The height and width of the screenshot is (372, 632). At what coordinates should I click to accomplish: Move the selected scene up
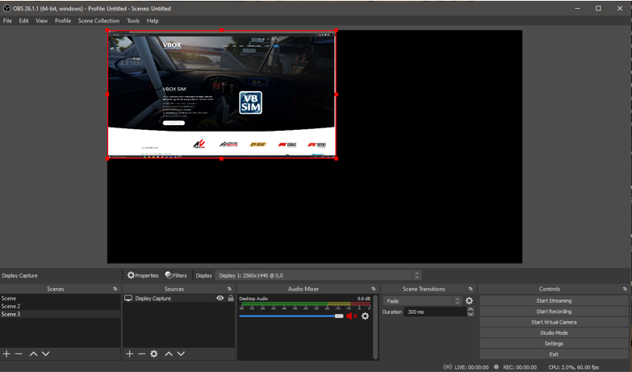click(x=33, y=353)
